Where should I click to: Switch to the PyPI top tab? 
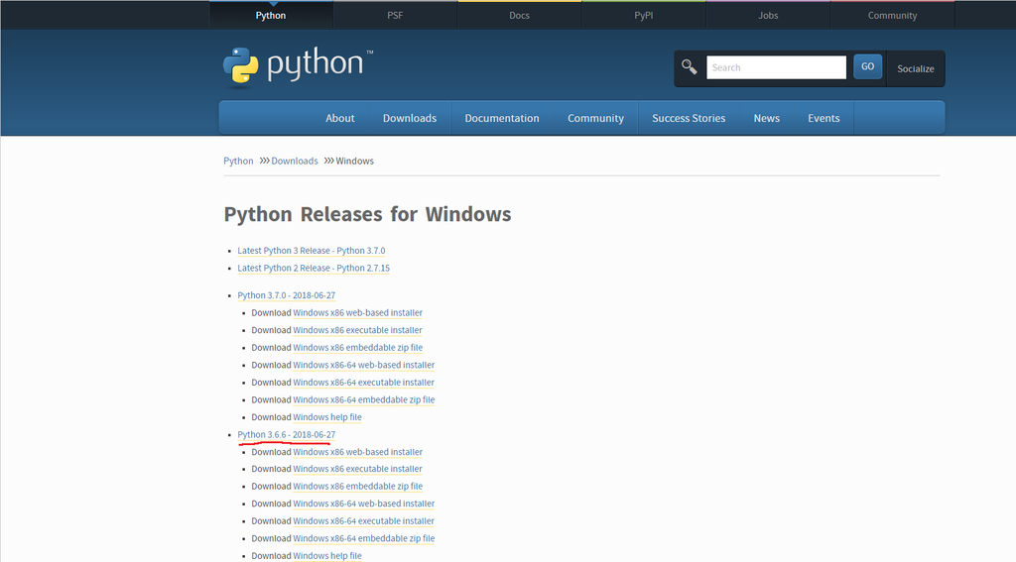tap(643, 15)
